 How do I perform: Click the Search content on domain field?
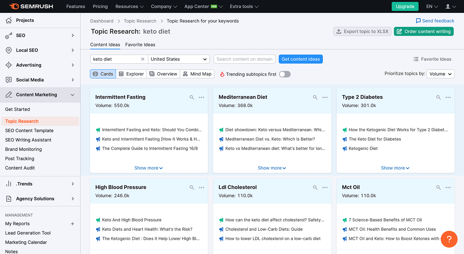245,59
